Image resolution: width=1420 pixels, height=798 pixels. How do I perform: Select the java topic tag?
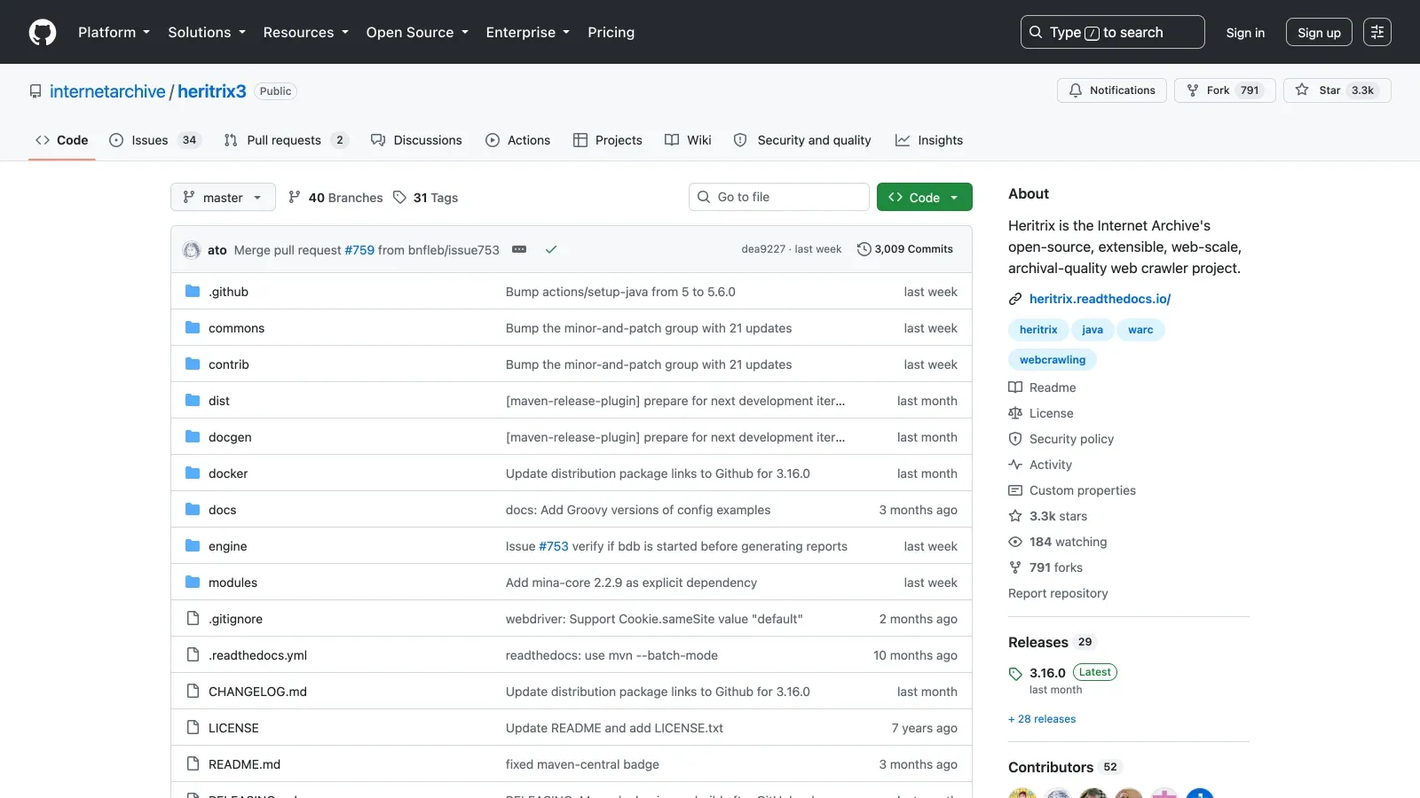point(1093,330)
